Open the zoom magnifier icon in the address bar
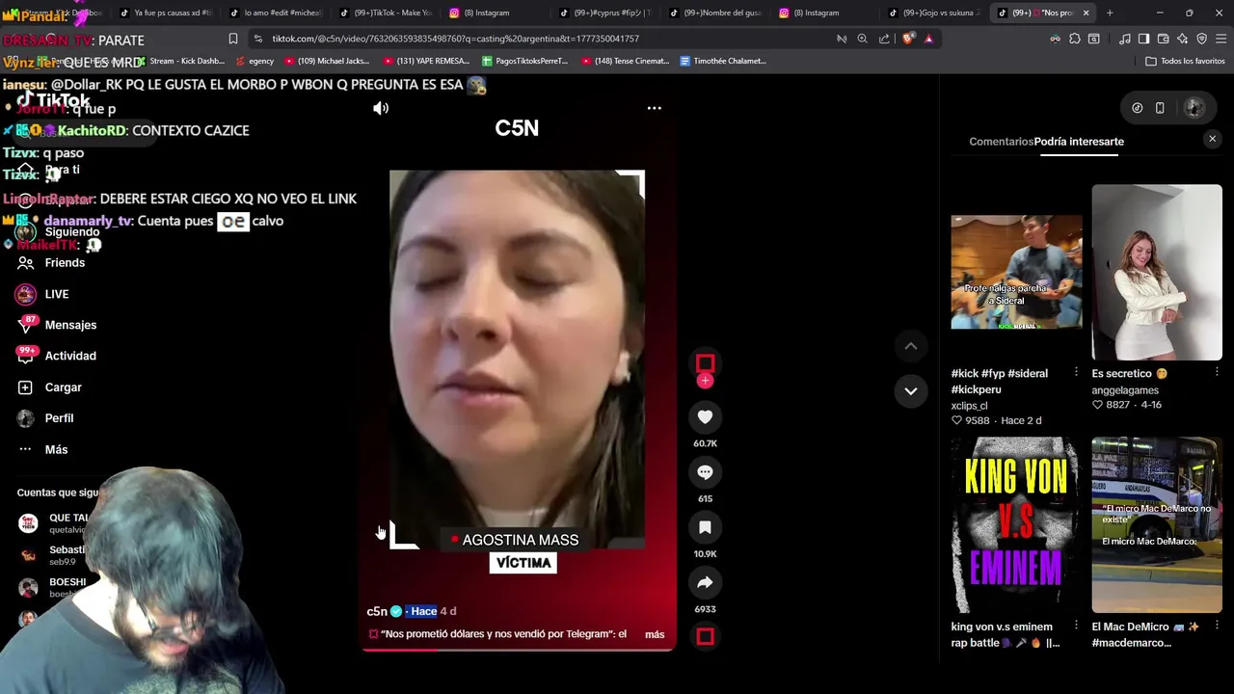 pos(862,39)
